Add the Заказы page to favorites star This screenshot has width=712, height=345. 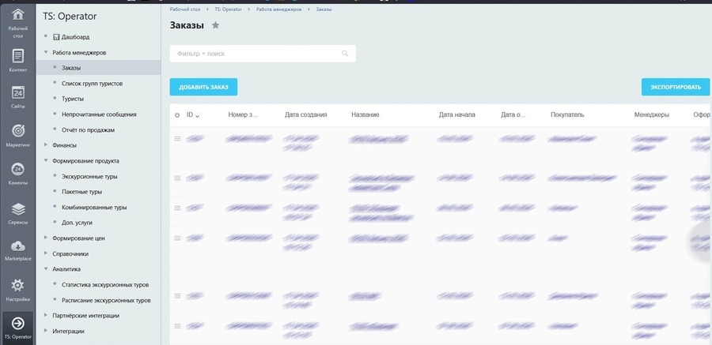click(215, 25)
